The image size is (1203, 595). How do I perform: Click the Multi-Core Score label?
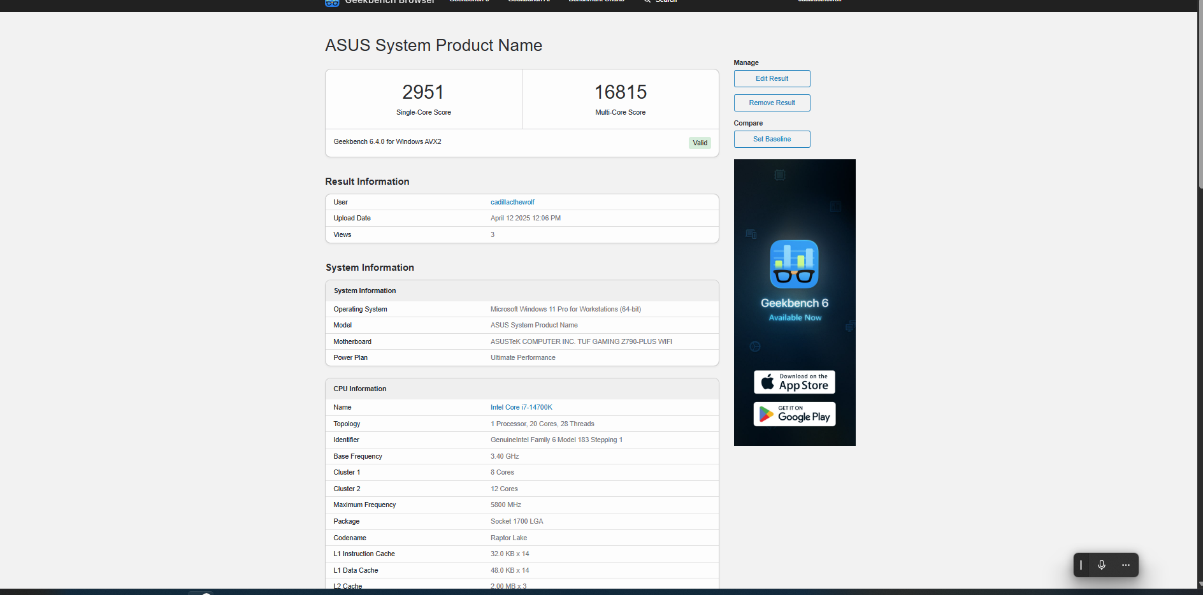tap(621, 112)
